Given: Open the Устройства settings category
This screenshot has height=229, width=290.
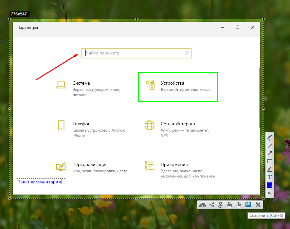Looking at the screenshot, I should (x=178, y=87).
